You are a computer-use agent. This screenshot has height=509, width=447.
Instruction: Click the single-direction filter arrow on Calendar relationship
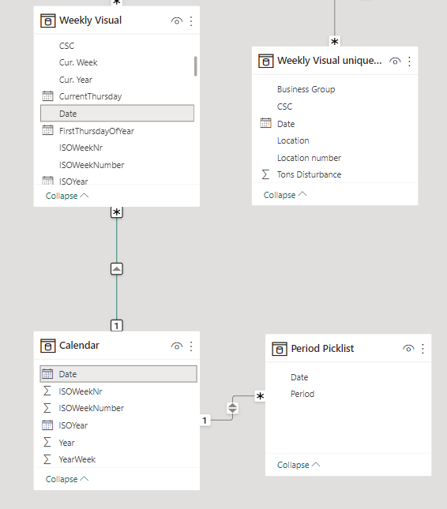coord(117,269)
